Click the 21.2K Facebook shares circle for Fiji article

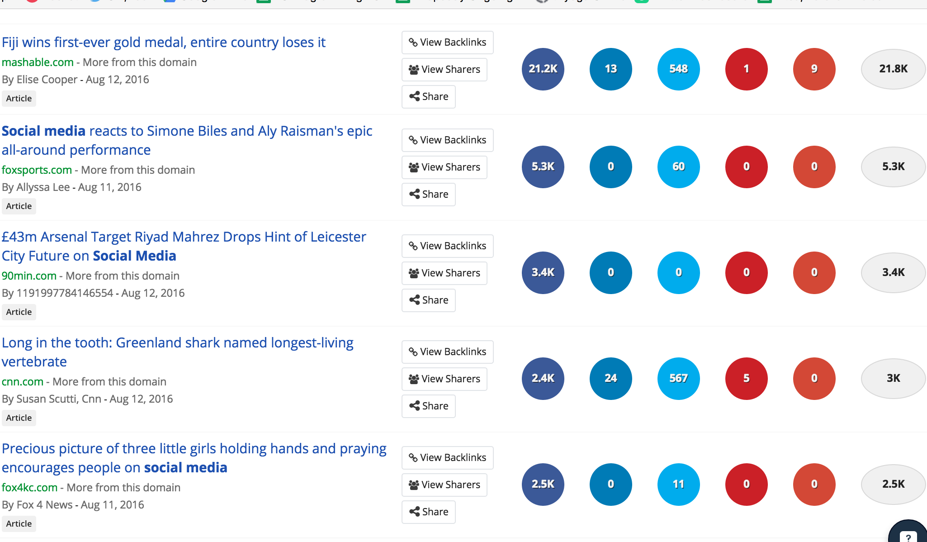[x=543, y=69]
